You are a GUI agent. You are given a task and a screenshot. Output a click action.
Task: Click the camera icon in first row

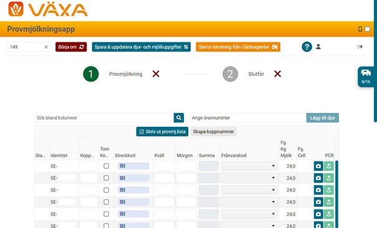(318, 166)
